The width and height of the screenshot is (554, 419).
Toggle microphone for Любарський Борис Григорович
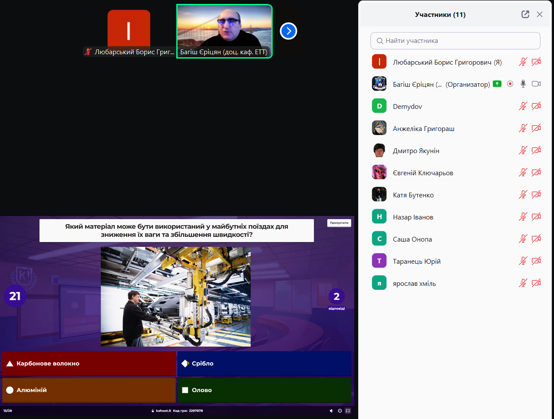(523, 62)
